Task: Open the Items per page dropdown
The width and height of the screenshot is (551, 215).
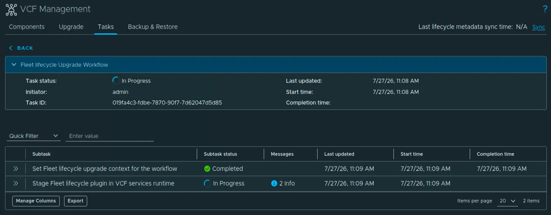Action: (x=507, y=201)
